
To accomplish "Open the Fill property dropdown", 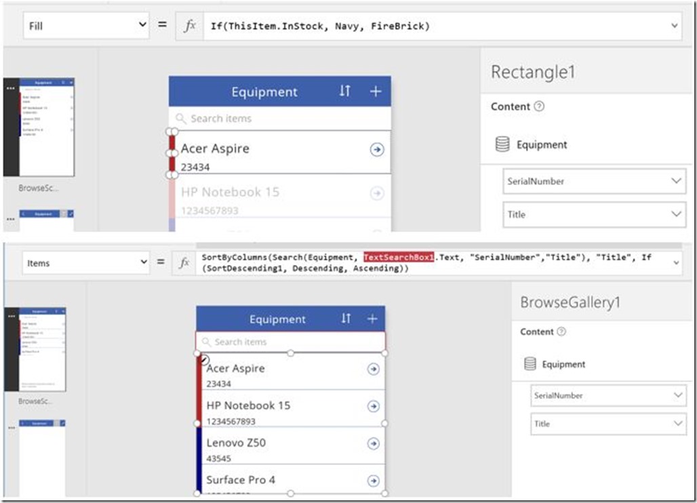I will point(85,26).
